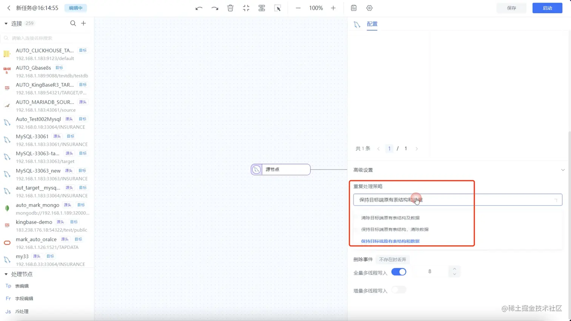Click the 启动 button
This screenshot has height=321, width=571.
547,8
